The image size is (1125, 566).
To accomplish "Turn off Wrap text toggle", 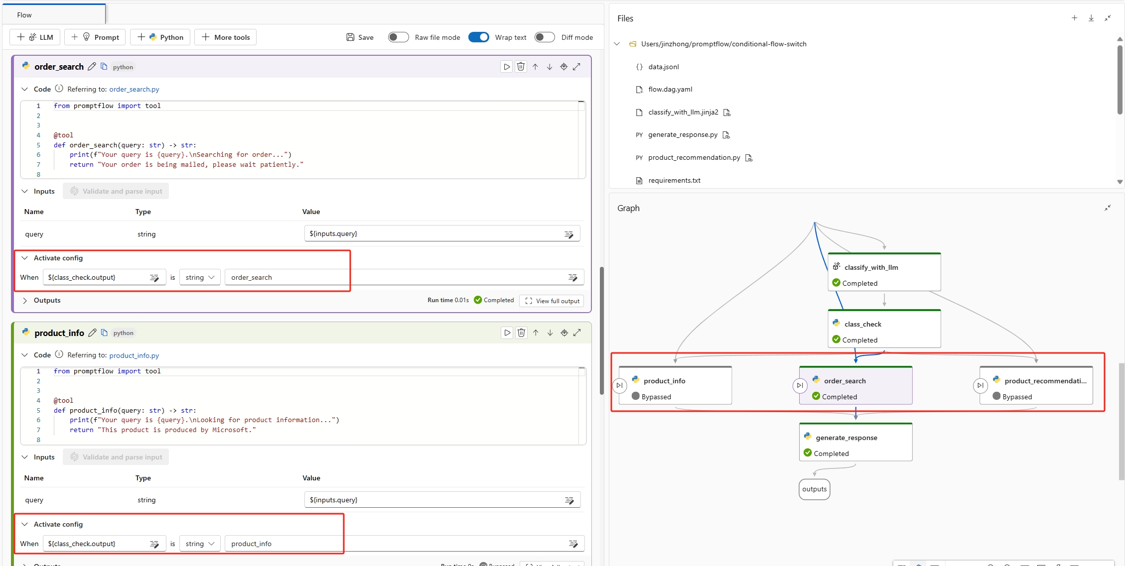I will tap(479, 37).
